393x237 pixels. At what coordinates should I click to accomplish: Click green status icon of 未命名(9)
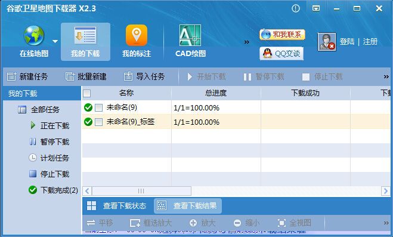tap(88, 107)
